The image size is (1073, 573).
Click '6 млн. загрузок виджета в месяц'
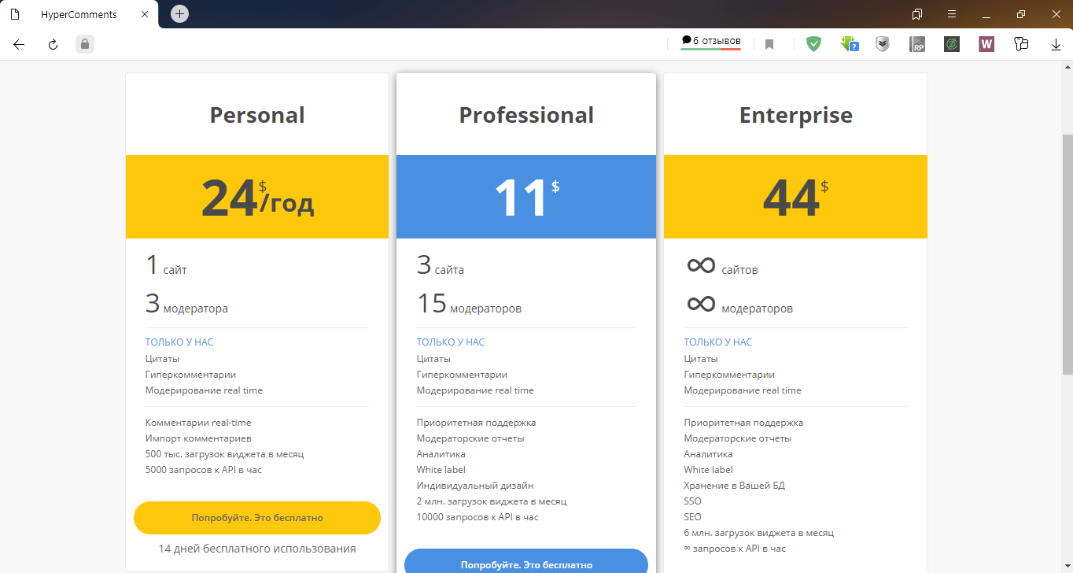click(x=759, y=533)
